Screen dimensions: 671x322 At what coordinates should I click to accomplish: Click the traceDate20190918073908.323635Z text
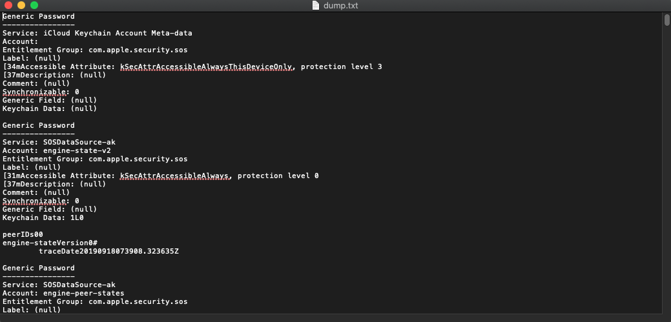pos(108,251)
